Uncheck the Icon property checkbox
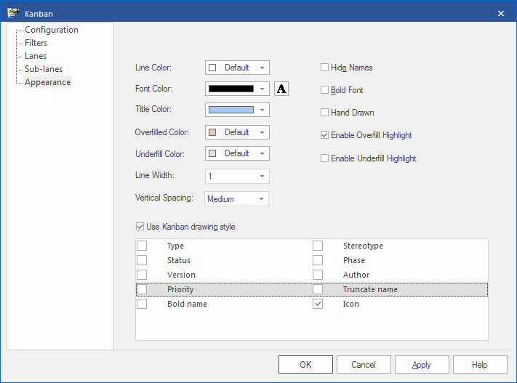The height and width of the screenshot is (383, 517). click(x=318, y=304)
